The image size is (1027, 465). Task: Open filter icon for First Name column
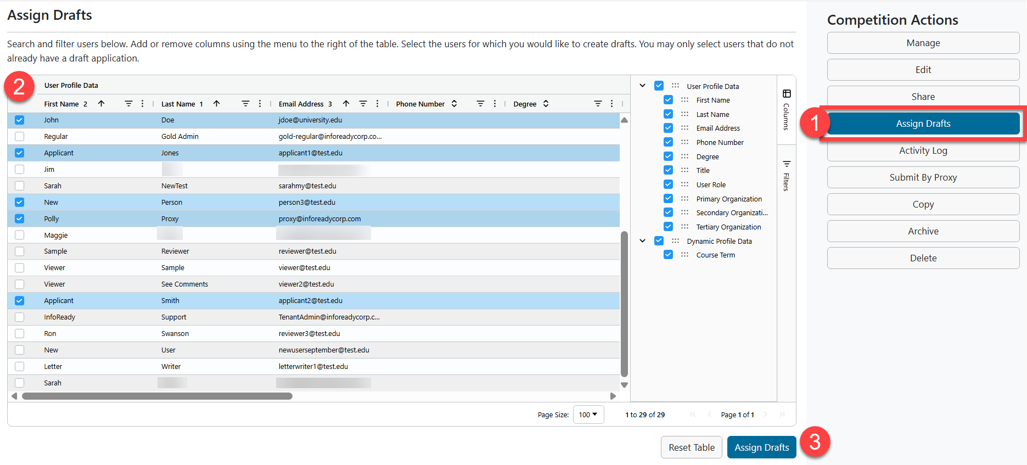tap(128, 104)
